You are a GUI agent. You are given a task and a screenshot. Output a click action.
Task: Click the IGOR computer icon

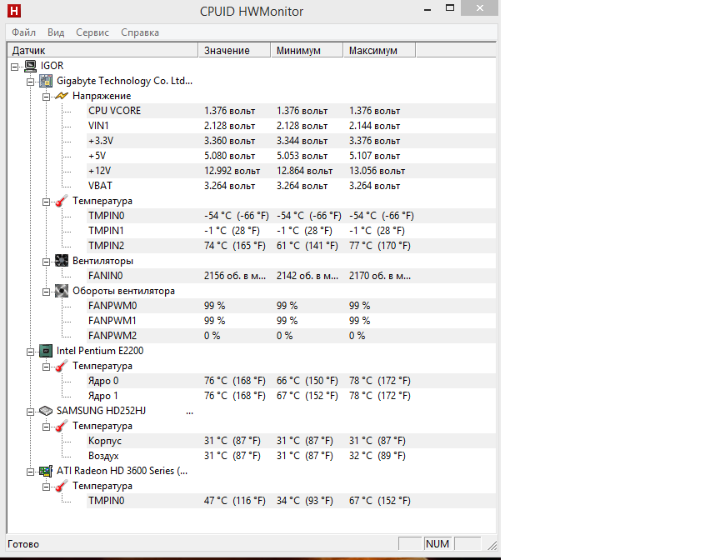[x=30, y=66]
